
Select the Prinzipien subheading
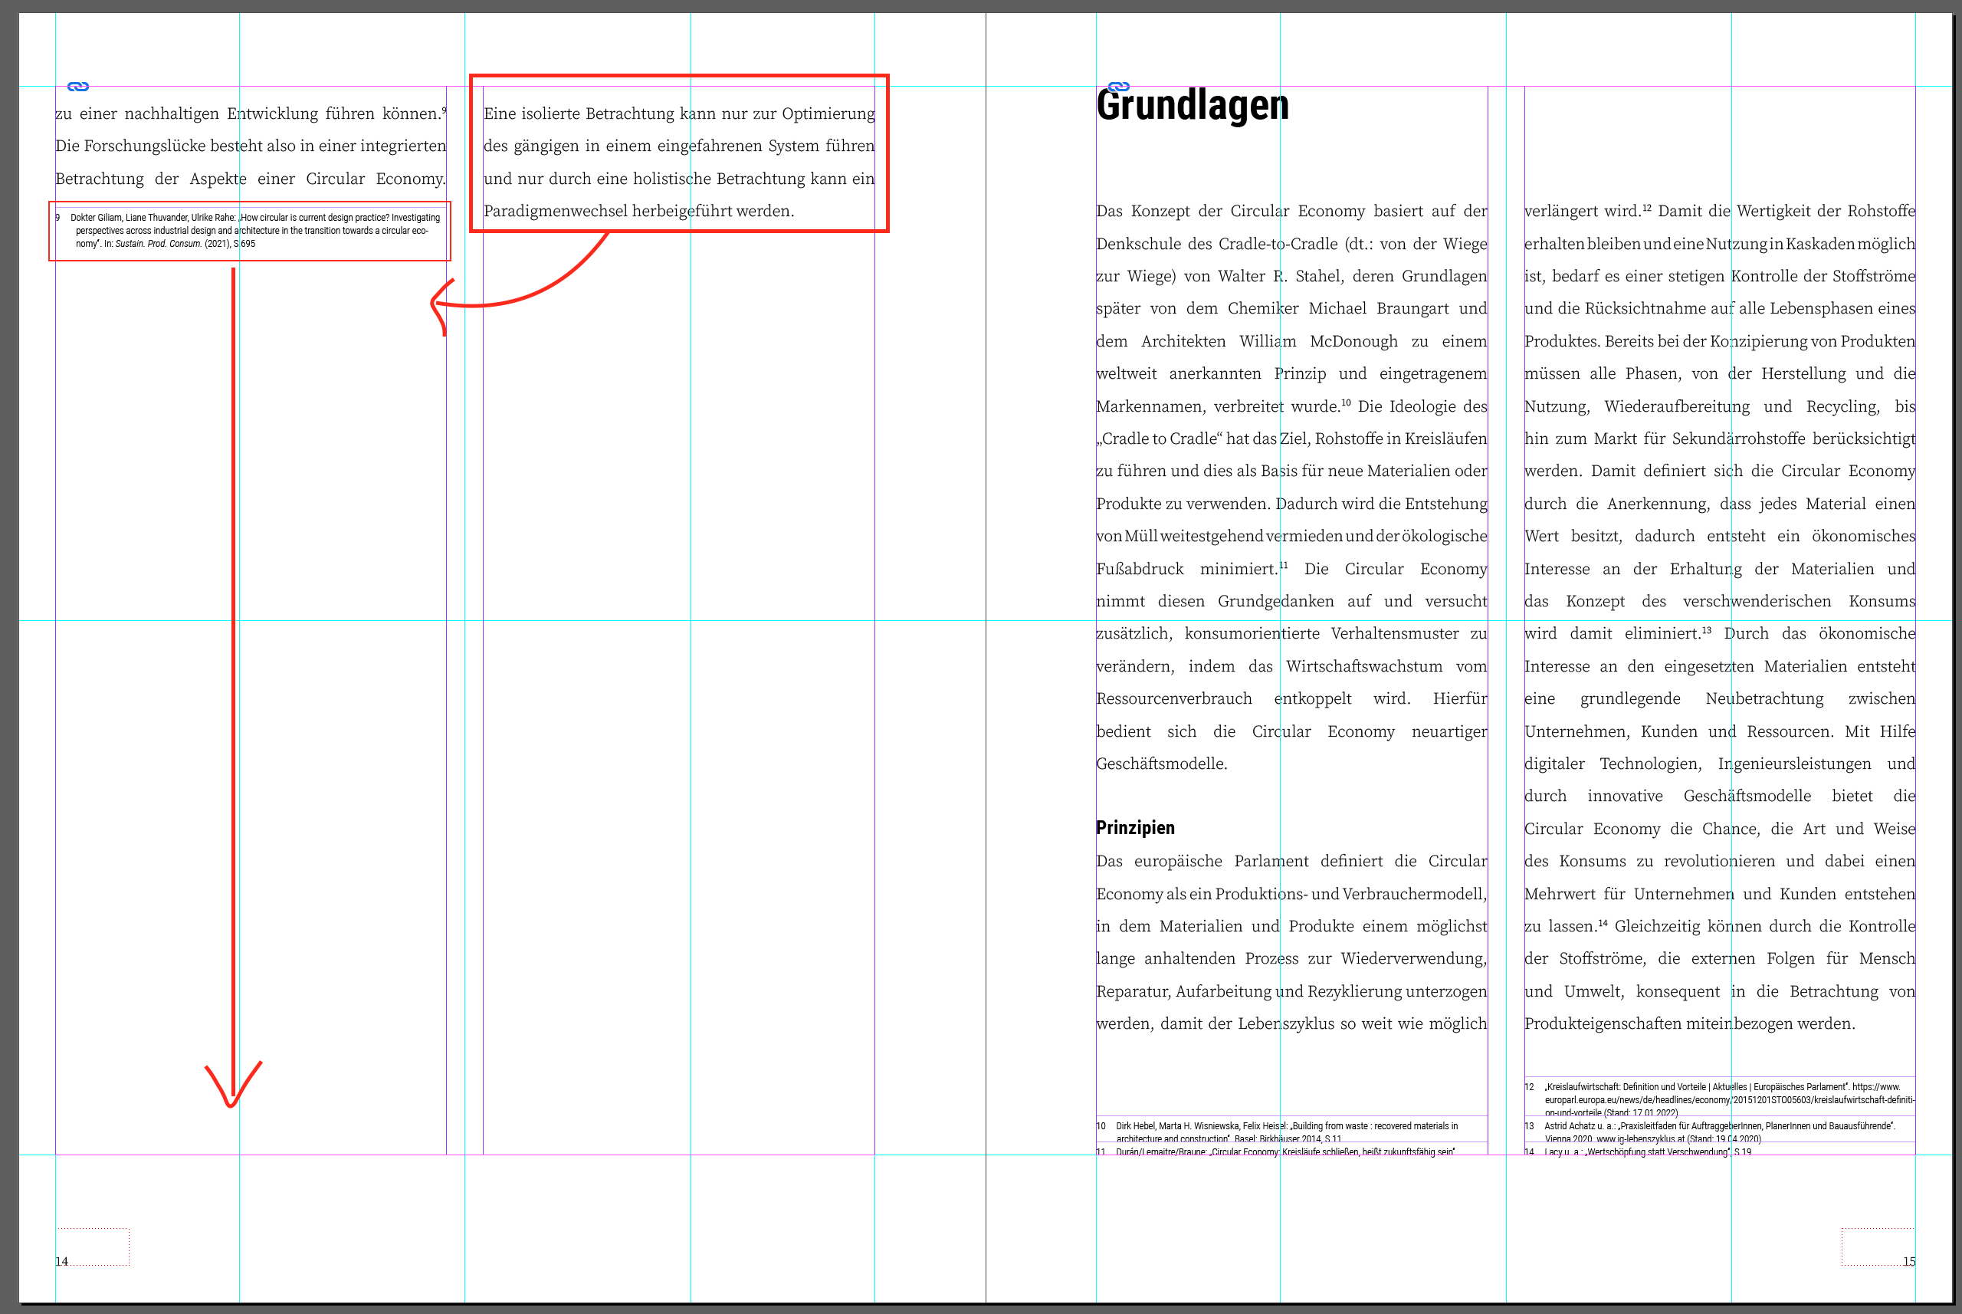[1135, 828]
